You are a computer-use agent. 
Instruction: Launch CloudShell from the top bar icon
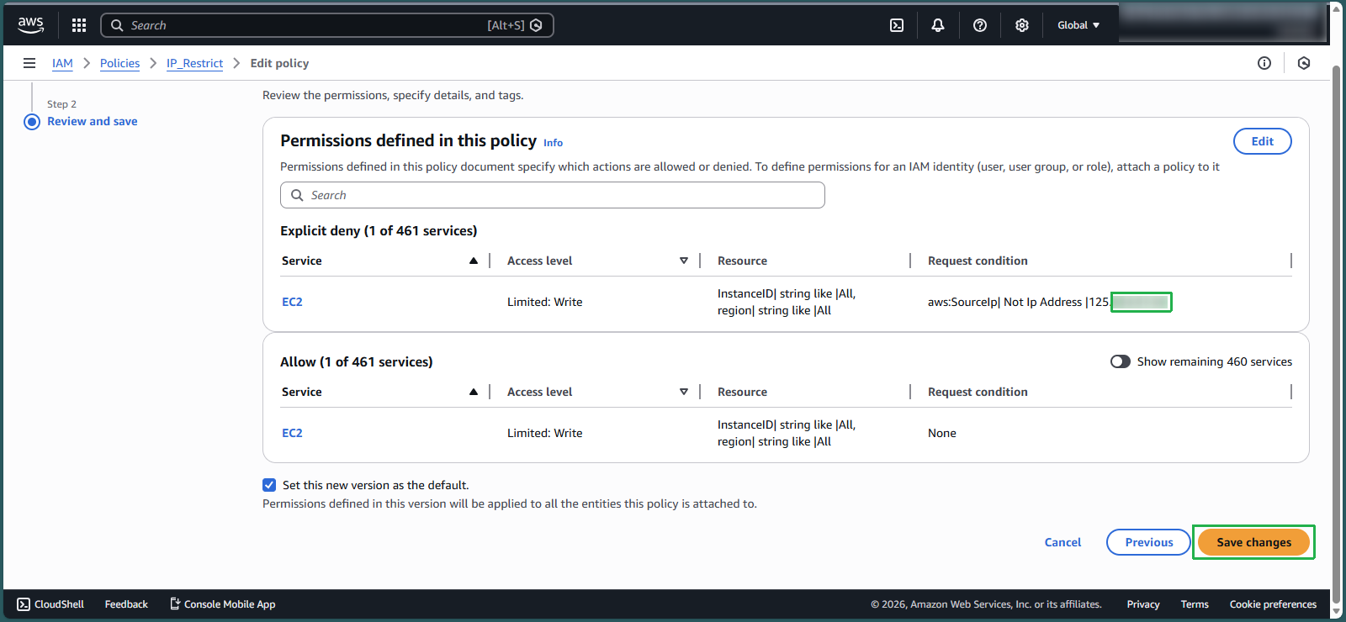[897, 25]
